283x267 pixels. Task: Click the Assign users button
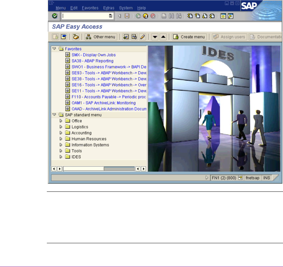(x=229, y=37)
